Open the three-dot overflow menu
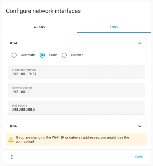 coord(12,157)
